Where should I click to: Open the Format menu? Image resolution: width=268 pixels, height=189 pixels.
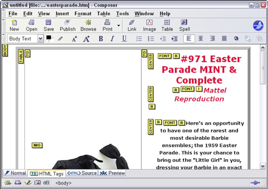coord(83,14)
